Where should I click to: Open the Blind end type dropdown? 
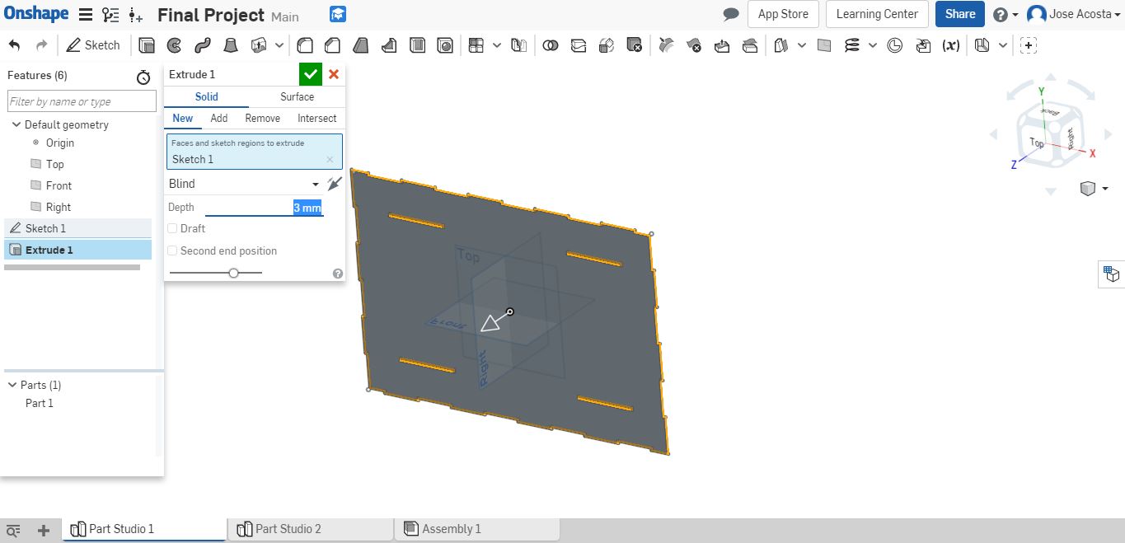(244, 184)
